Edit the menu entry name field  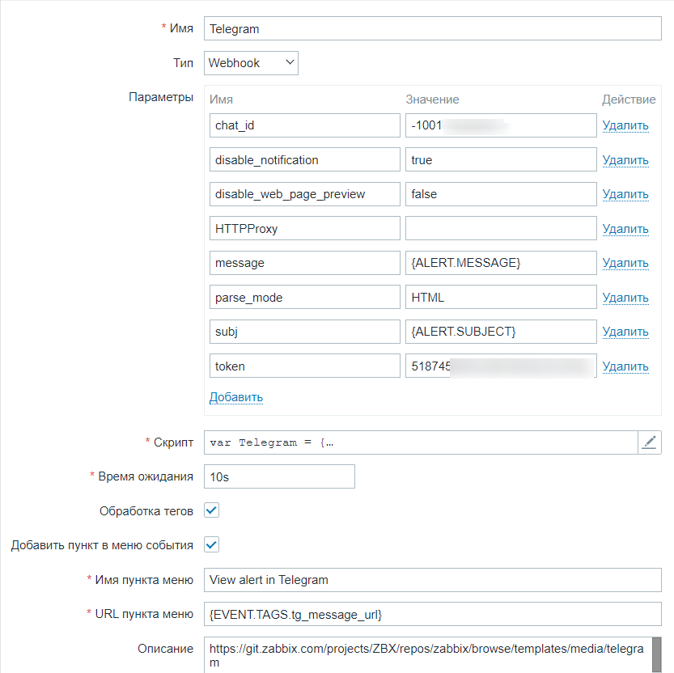(432, 580)
